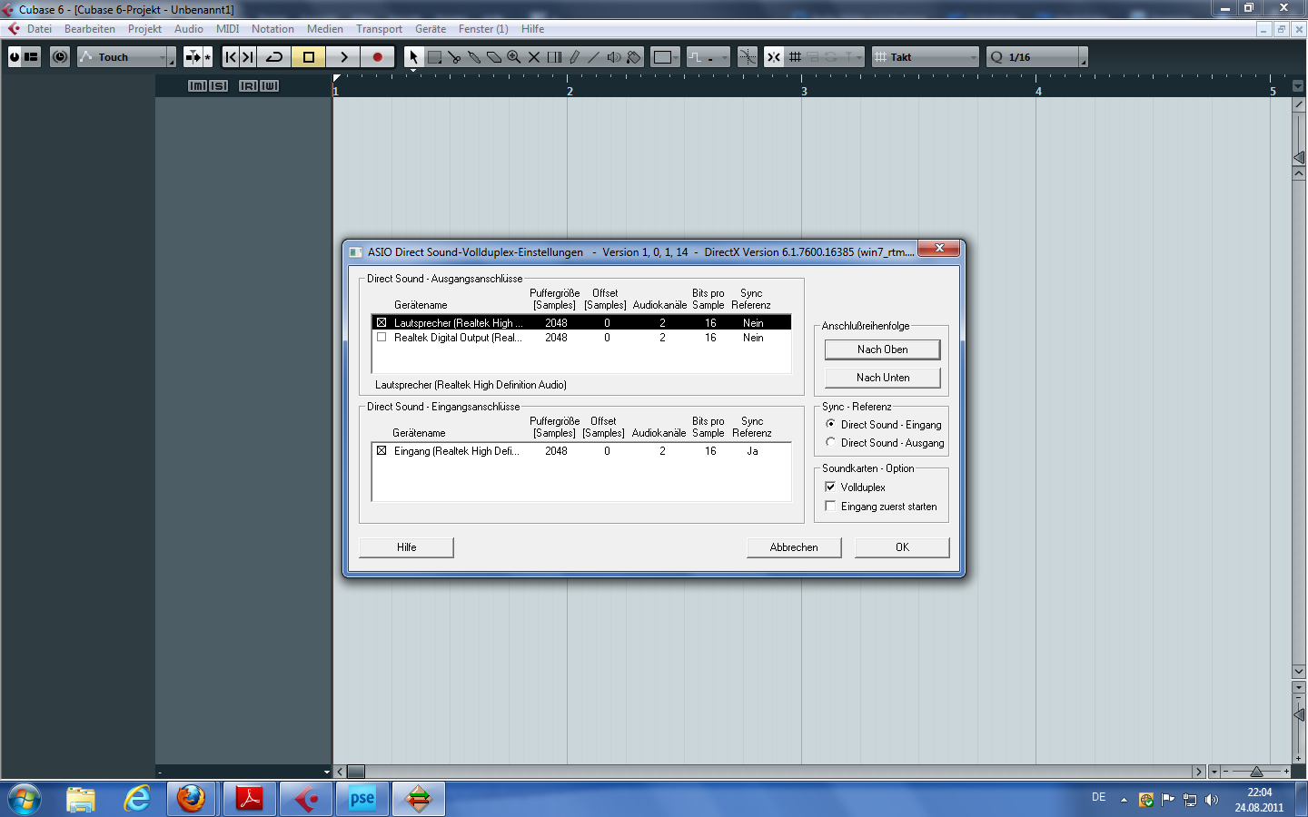This screenshot has width=1308, height=817.
Task: Select the Line tool
Action: [x=594, y=57]
